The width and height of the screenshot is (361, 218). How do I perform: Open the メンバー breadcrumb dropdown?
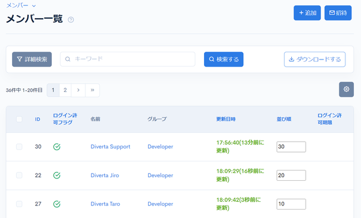tap(20, 5)
